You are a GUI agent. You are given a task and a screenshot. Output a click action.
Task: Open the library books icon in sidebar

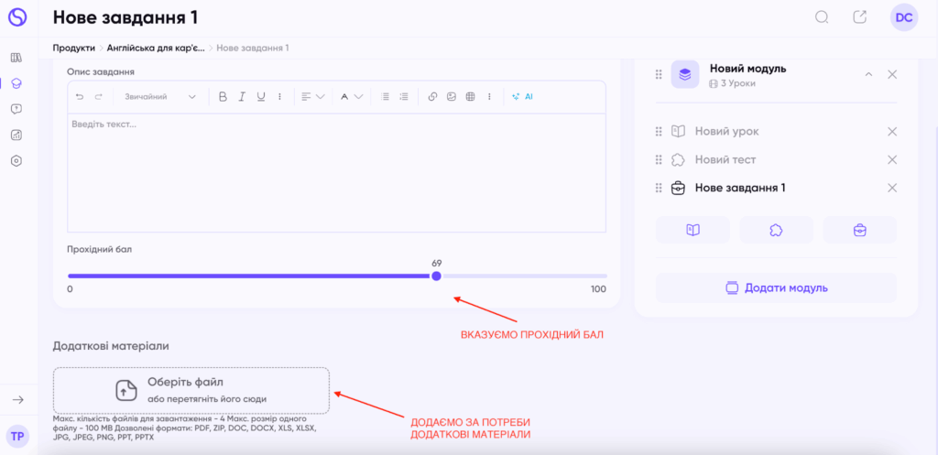click(16, 58)
